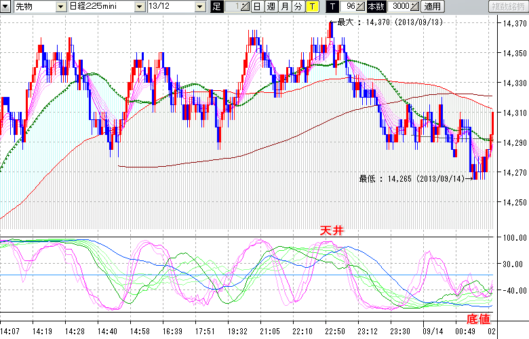
Task: Click the 複数銘柄 multiple symbols button
Action: pyautogui.click(x=507, y=7)
